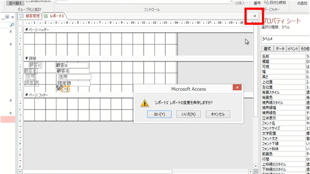
Task: Click the 日付と時刻 ribbon icon
Action: [x=266, y=3]
